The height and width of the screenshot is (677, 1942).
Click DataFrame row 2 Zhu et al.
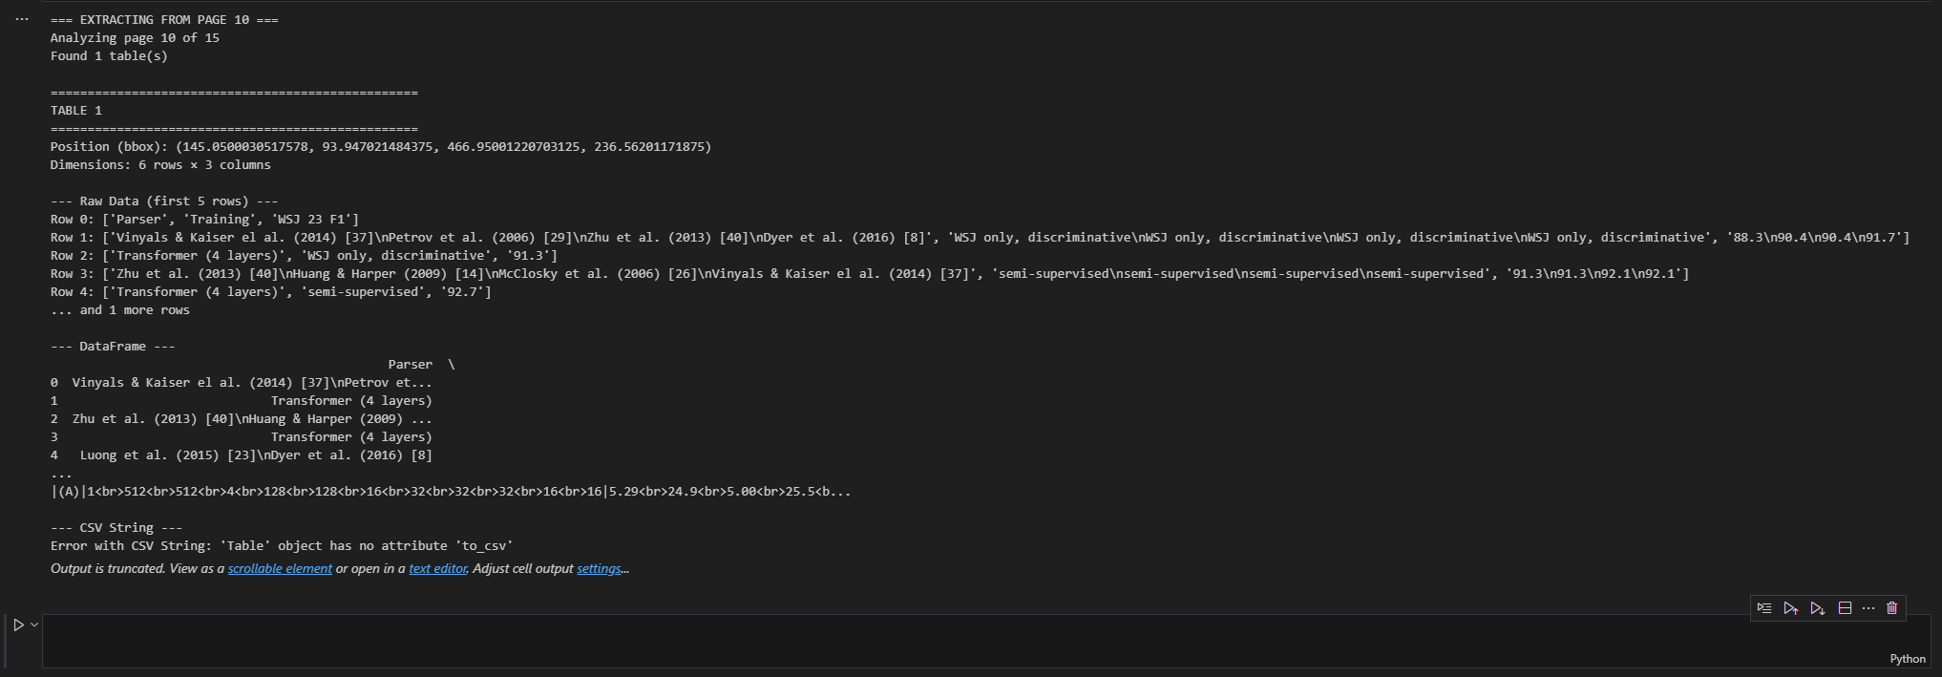[x=242, y=418]
